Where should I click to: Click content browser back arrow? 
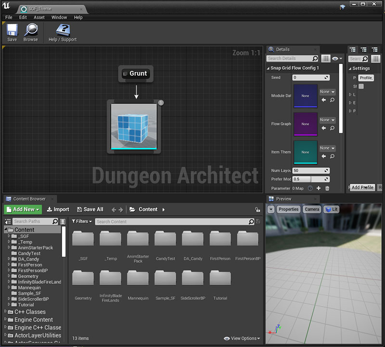pyautogui.click(x=114, y=210)
